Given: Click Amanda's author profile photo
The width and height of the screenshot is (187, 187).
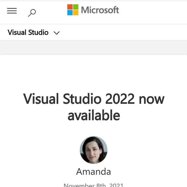Looking at the screenshot, I should pos(94,150).
